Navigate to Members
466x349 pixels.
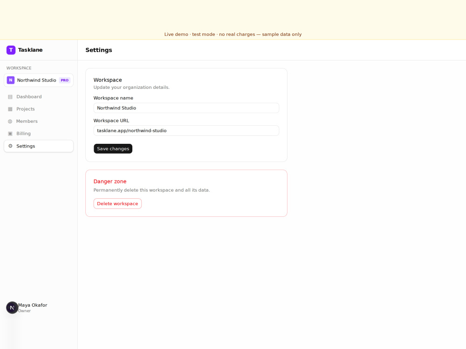coord(39,121)
